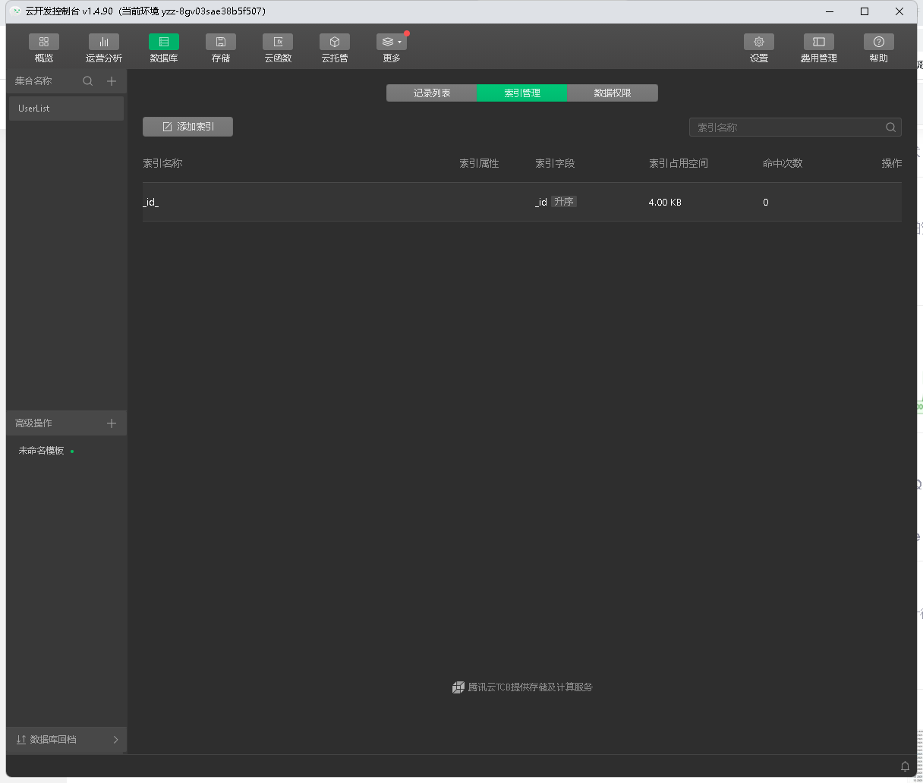Click the 升序 tag in index row
The height and width of the screenshot is (783, 923).
[564, 202]
